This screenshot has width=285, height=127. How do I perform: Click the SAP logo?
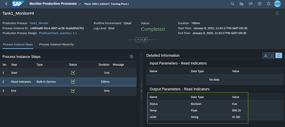tap(18, 4)
